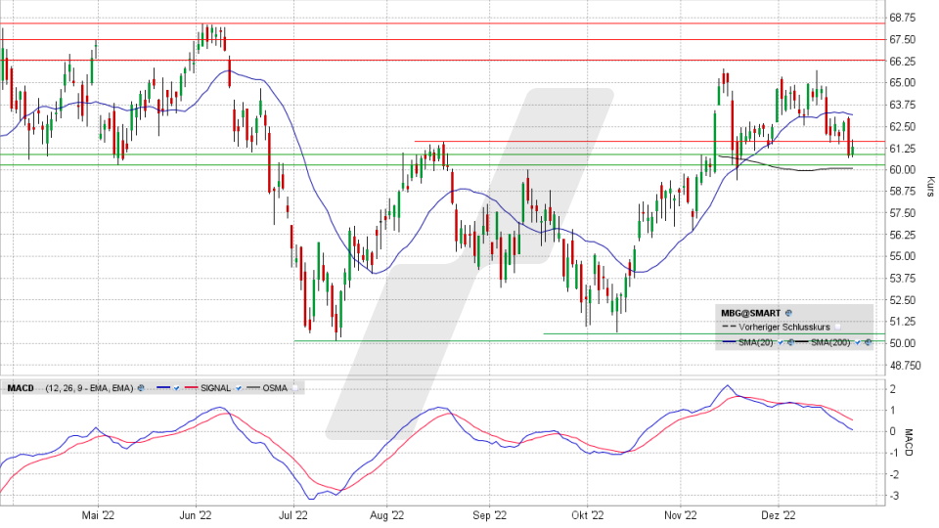Click the 48.750 price axis value
Viewport: 939px width, 528px height.
[x=905, y=365]
